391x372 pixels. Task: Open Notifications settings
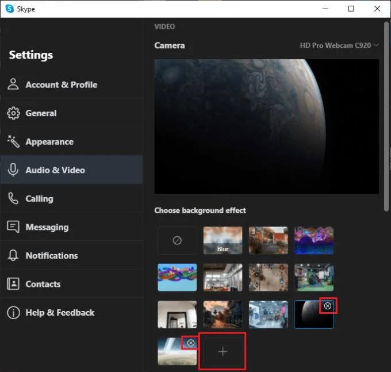point(72,255)
